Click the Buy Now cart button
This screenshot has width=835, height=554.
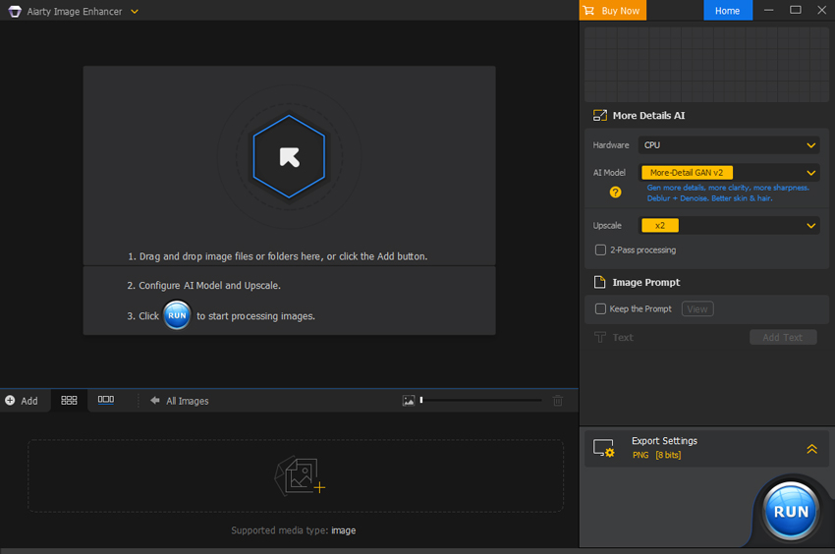pyautogui.click(x=612, y=11)
